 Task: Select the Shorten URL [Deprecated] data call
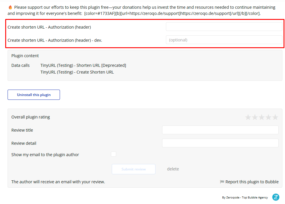pos(83,65)
